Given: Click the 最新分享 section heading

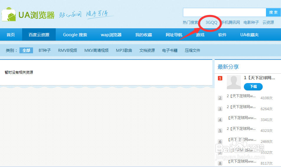Looking at the screenshot, I should (228, 67).
